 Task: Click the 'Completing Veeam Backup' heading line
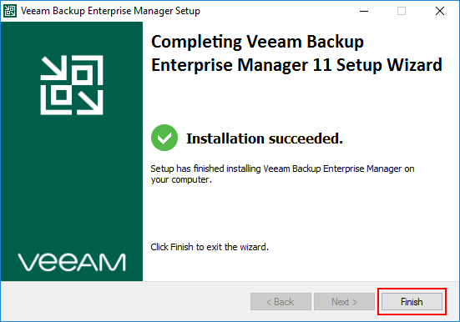(257, 42)
